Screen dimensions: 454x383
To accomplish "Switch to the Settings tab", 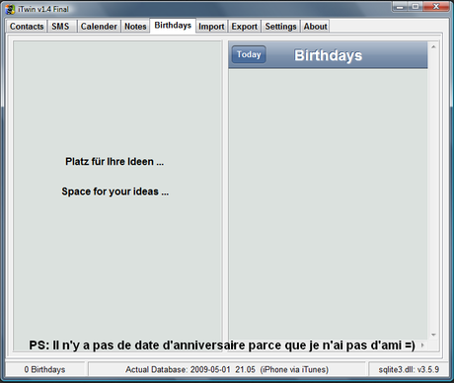I will pos(280,27).
